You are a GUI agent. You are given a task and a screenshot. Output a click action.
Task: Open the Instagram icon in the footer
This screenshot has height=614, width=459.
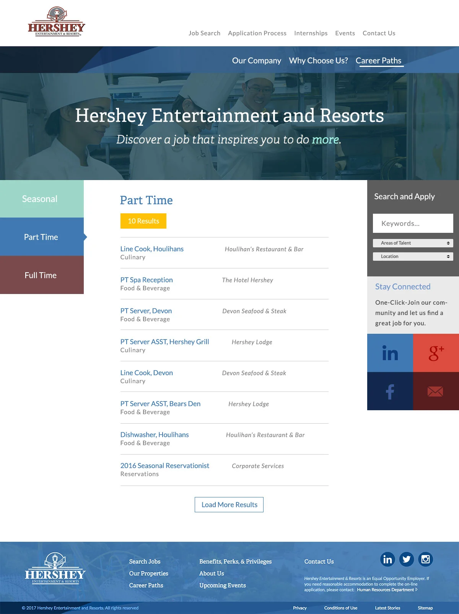click(425, 559)
